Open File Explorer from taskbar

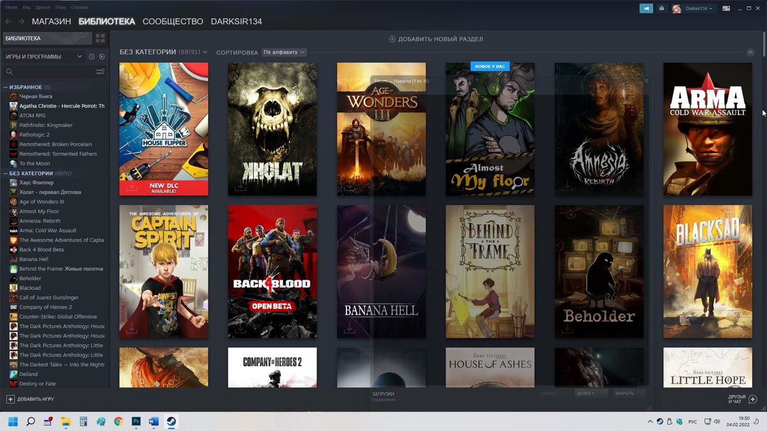coord(65,421)
